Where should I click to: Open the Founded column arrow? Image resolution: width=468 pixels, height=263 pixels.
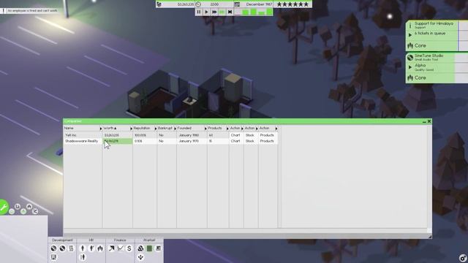pos(205,129)
